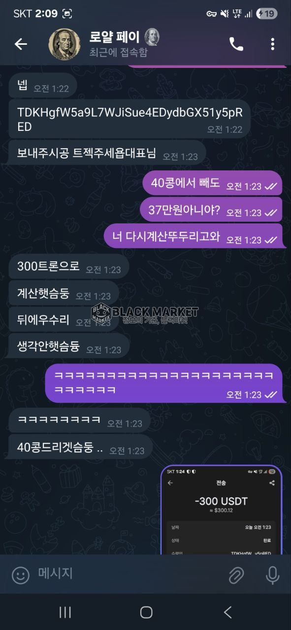Viewport: 291px width, 630px height.
Task: Go to the Android home button
Action: (146, 612)
